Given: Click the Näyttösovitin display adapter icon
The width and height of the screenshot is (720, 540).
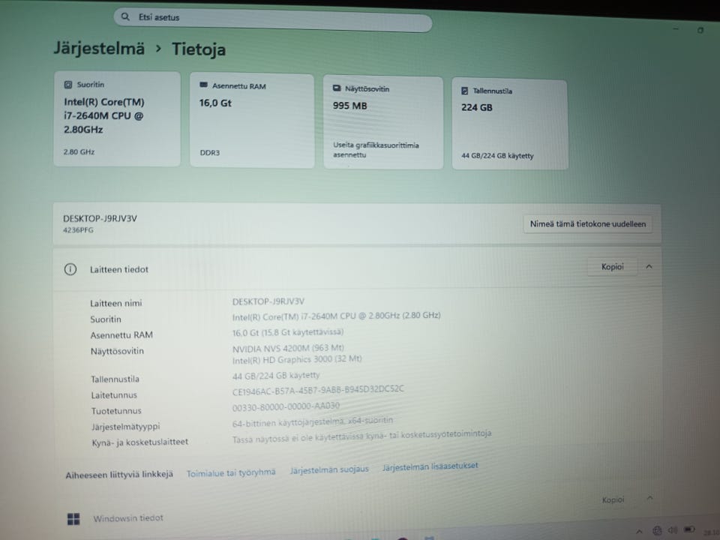Looking at the screenshot, I should pyautogui.click(x=337, y=88).
